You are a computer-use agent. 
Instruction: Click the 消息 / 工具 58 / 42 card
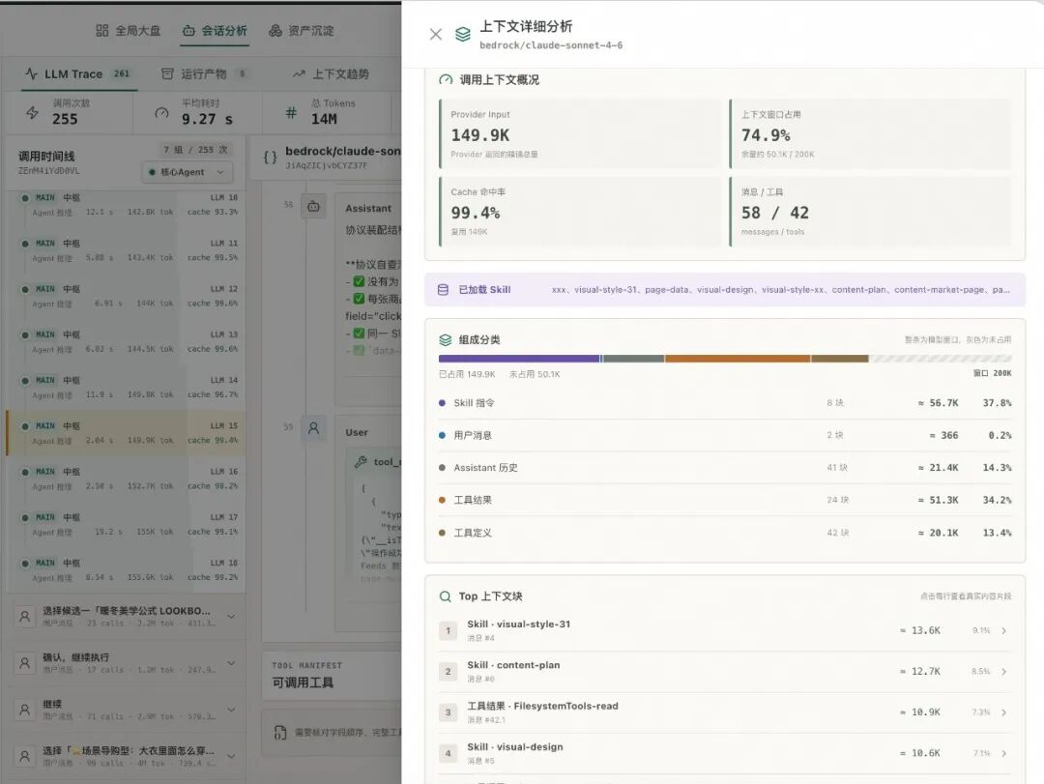point(870,211)
